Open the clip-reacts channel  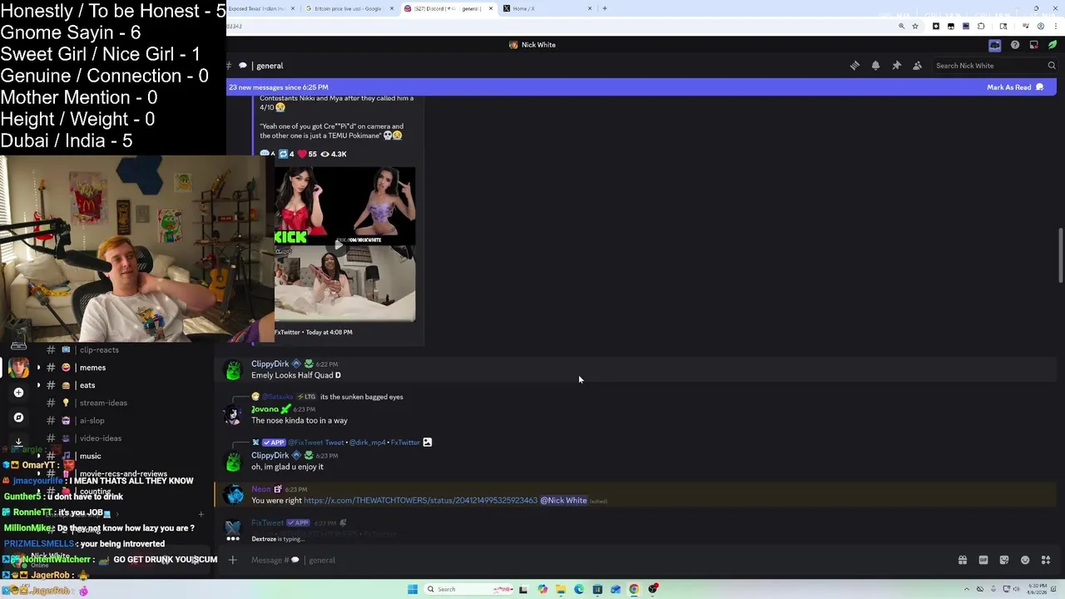(99, 350)
